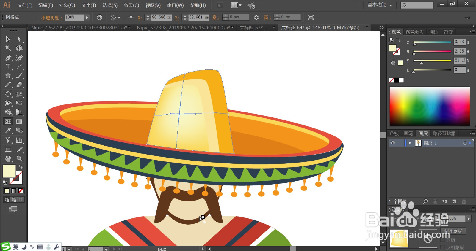The image size is (476, 251).
Task: Open the 效果(C) menu
Action: point(131,5)
